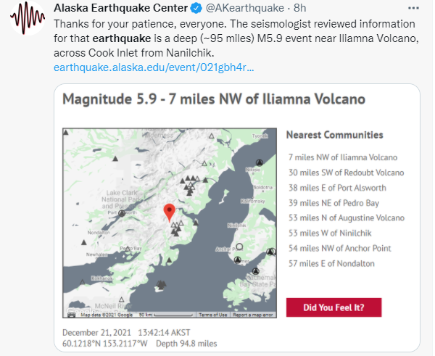Click the keyboard shortcuts icon on map
This screenshot has height=356, width=435.
(x=72, y=315)
